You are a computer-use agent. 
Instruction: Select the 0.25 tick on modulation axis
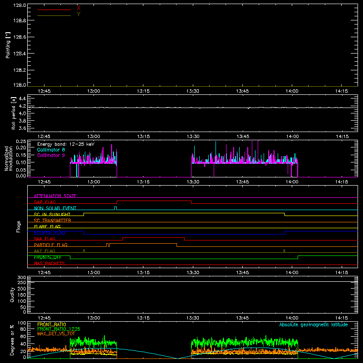[x=21, y=142]
